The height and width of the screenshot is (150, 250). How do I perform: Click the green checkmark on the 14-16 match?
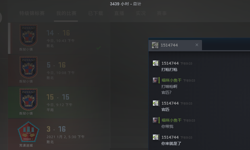pyautogui.click(x=99, y=48)
